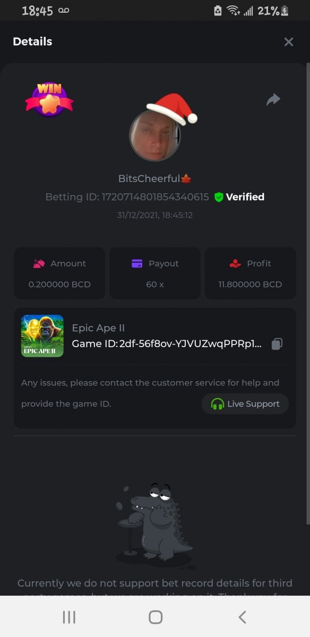Contact Live Support

[x=245, y=404]
